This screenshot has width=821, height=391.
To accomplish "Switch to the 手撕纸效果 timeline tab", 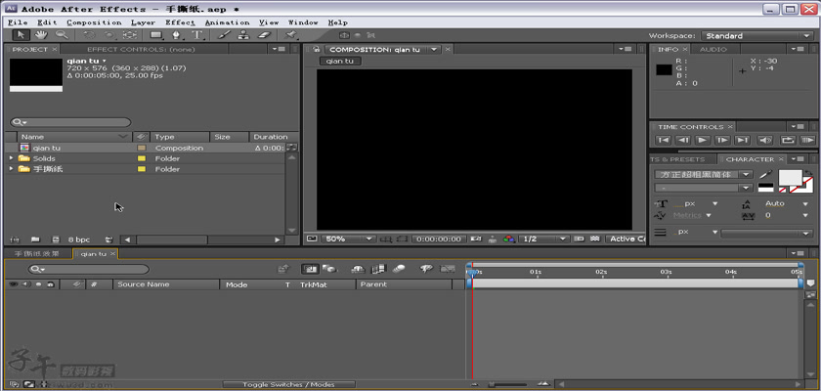I will (36, 254).
